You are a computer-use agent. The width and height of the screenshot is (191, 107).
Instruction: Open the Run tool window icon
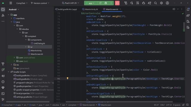click(x=3, y=70)
